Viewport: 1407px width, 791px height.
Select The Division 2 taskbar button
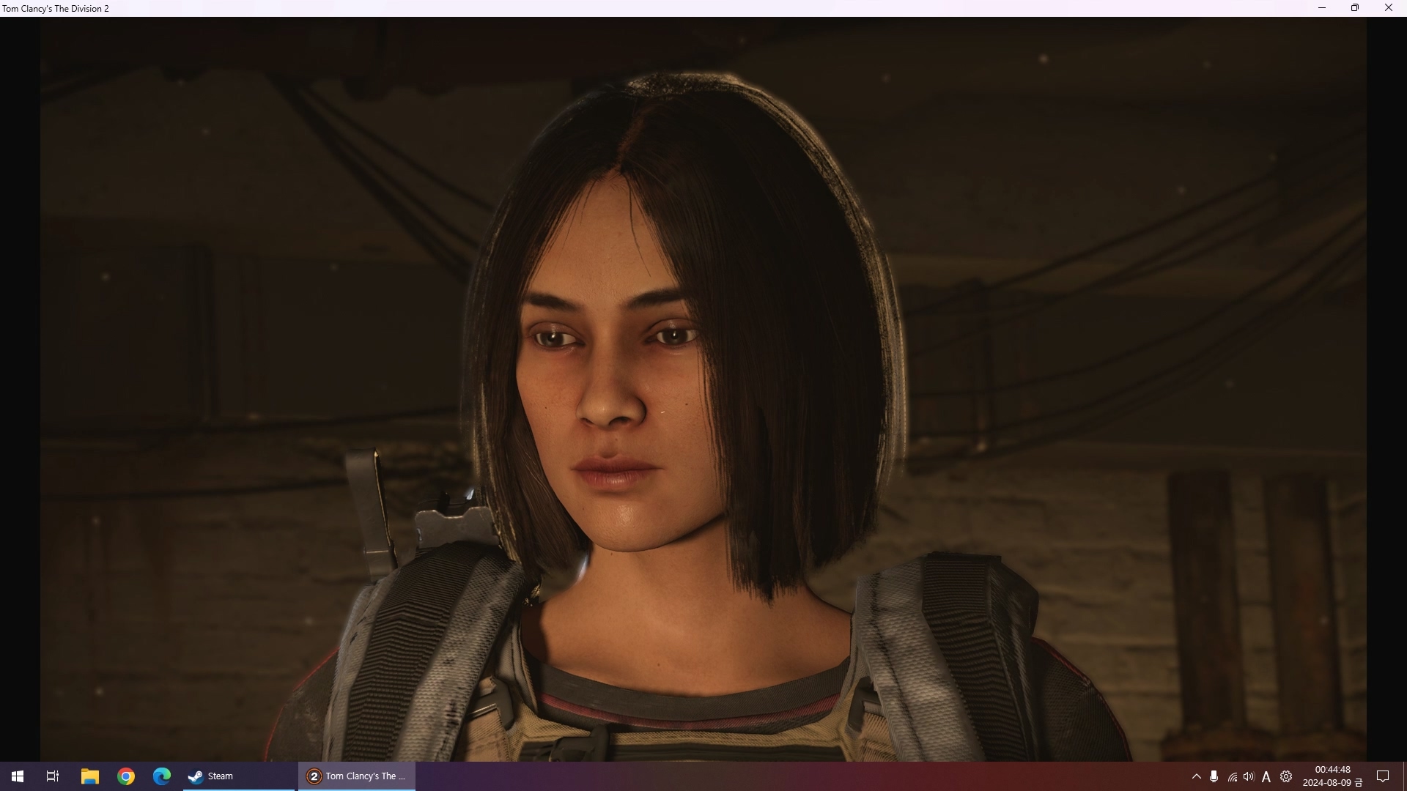[357, 776]
